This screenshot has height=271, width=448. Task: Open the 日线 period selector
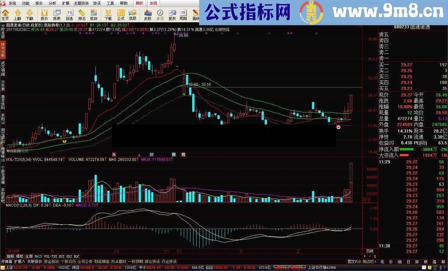point(370,251)
